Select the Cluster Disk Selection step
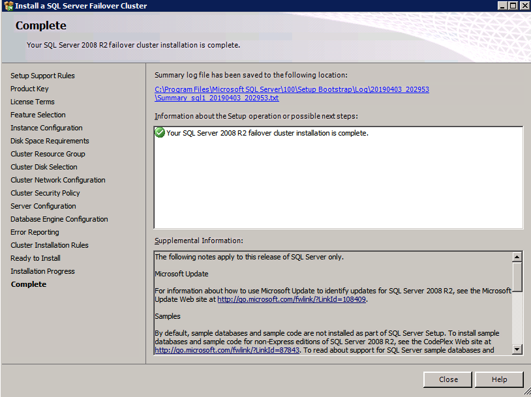Viewport: 531px width, 397px height. click(44, 167)
